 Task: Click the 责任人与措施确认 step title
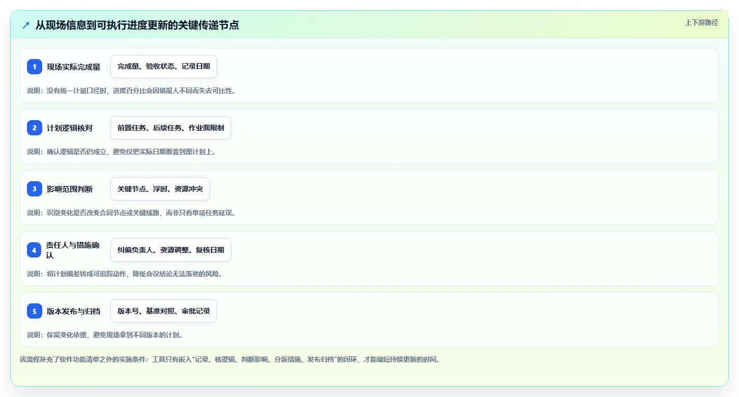pyautogui.click(x=73, y=250)
